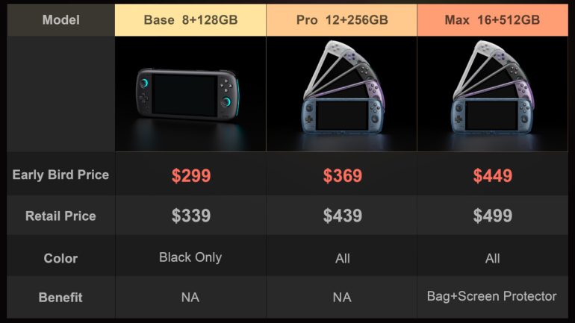Click the $499 retail price
The image size is (575, 323).
493,216
